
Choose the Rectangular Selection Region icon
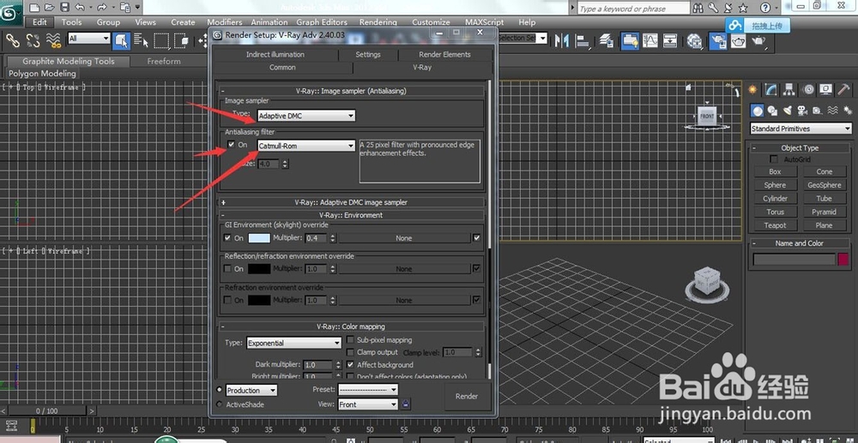pyautogui.click(x=161, y=40)
